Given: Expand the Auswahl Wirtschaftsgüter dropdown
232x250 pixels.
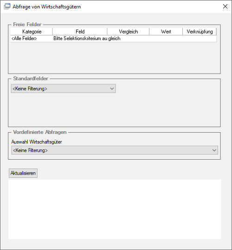Looking at the screenshot, I should [115, 150].
